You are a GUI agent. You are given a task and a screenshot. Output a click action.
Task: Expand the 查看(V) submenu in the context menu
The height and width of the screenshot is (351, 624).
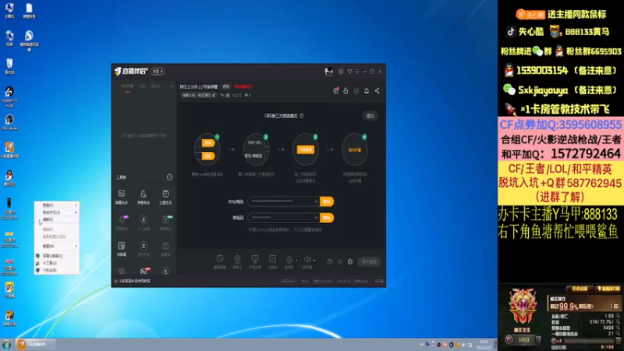(57, 205)
